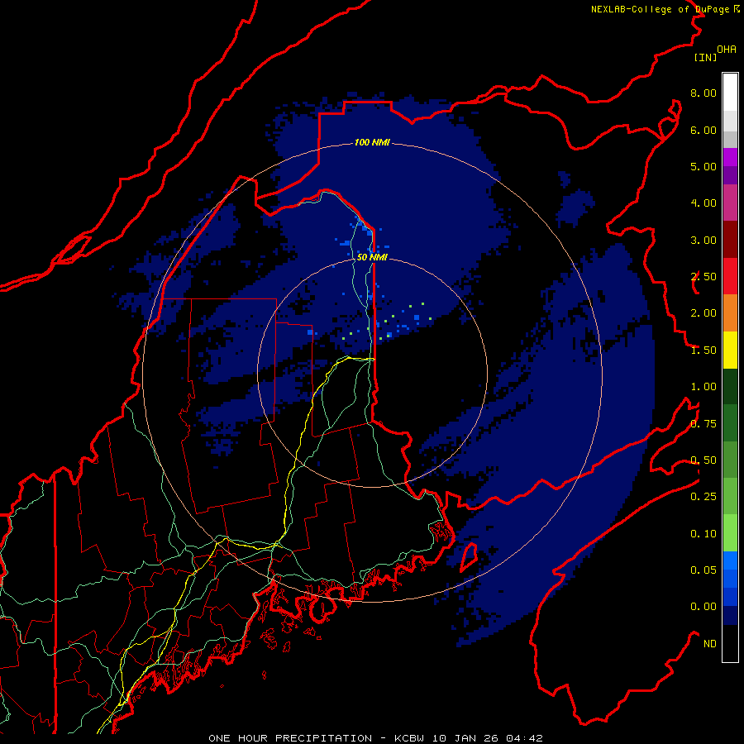
Task: Pick the dark maroon legend swatch
Action: tap(730, 240)
